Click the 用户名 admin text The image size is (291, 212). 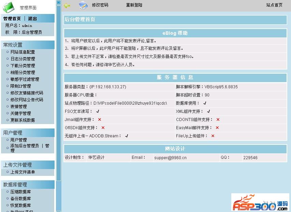[x=18, y=26]
